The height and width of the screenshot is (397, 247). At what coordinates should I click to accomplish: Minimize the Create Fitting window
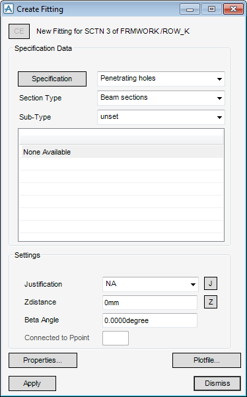click(x=190, y=9)
